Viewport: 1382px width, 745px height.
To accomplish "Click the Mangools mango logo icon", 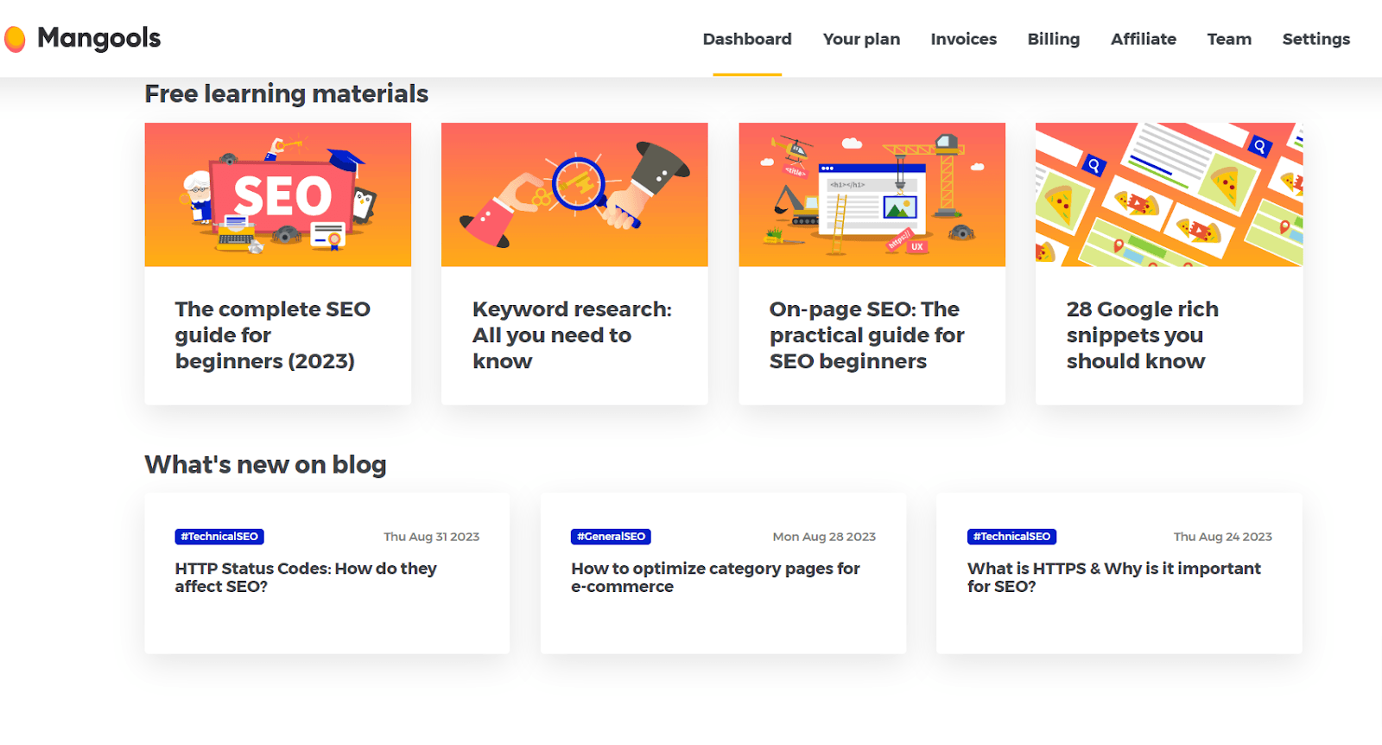I will 15,39.
